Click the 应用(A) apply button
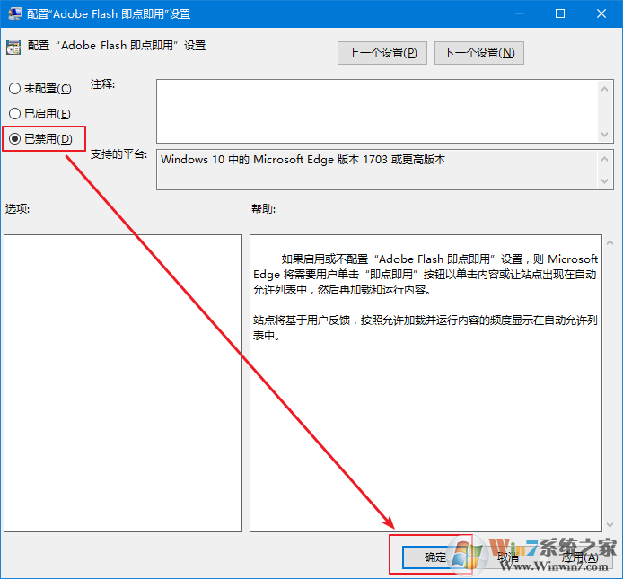The image size is (623, 579). pyautogui.click(x=580, y=557)
